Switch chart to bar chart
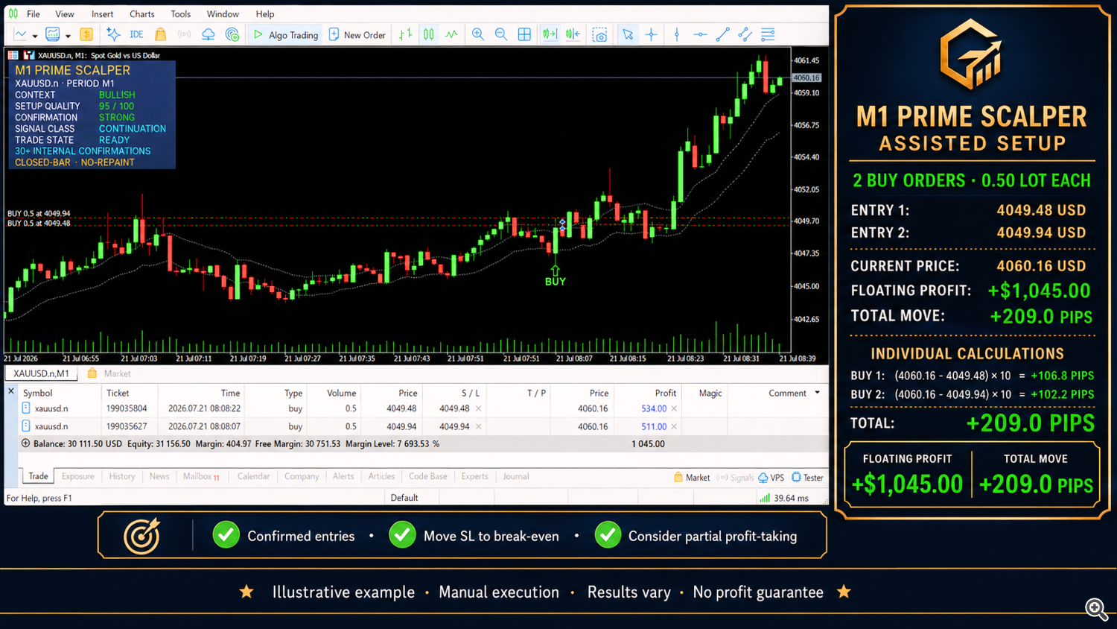Viewport: 1117px width, 629px height. pos(405,34)
